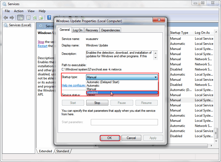This screenshot has height=162, width=221.
Task: Switch to the Standard view tab
Action: (x=63, y=151)
